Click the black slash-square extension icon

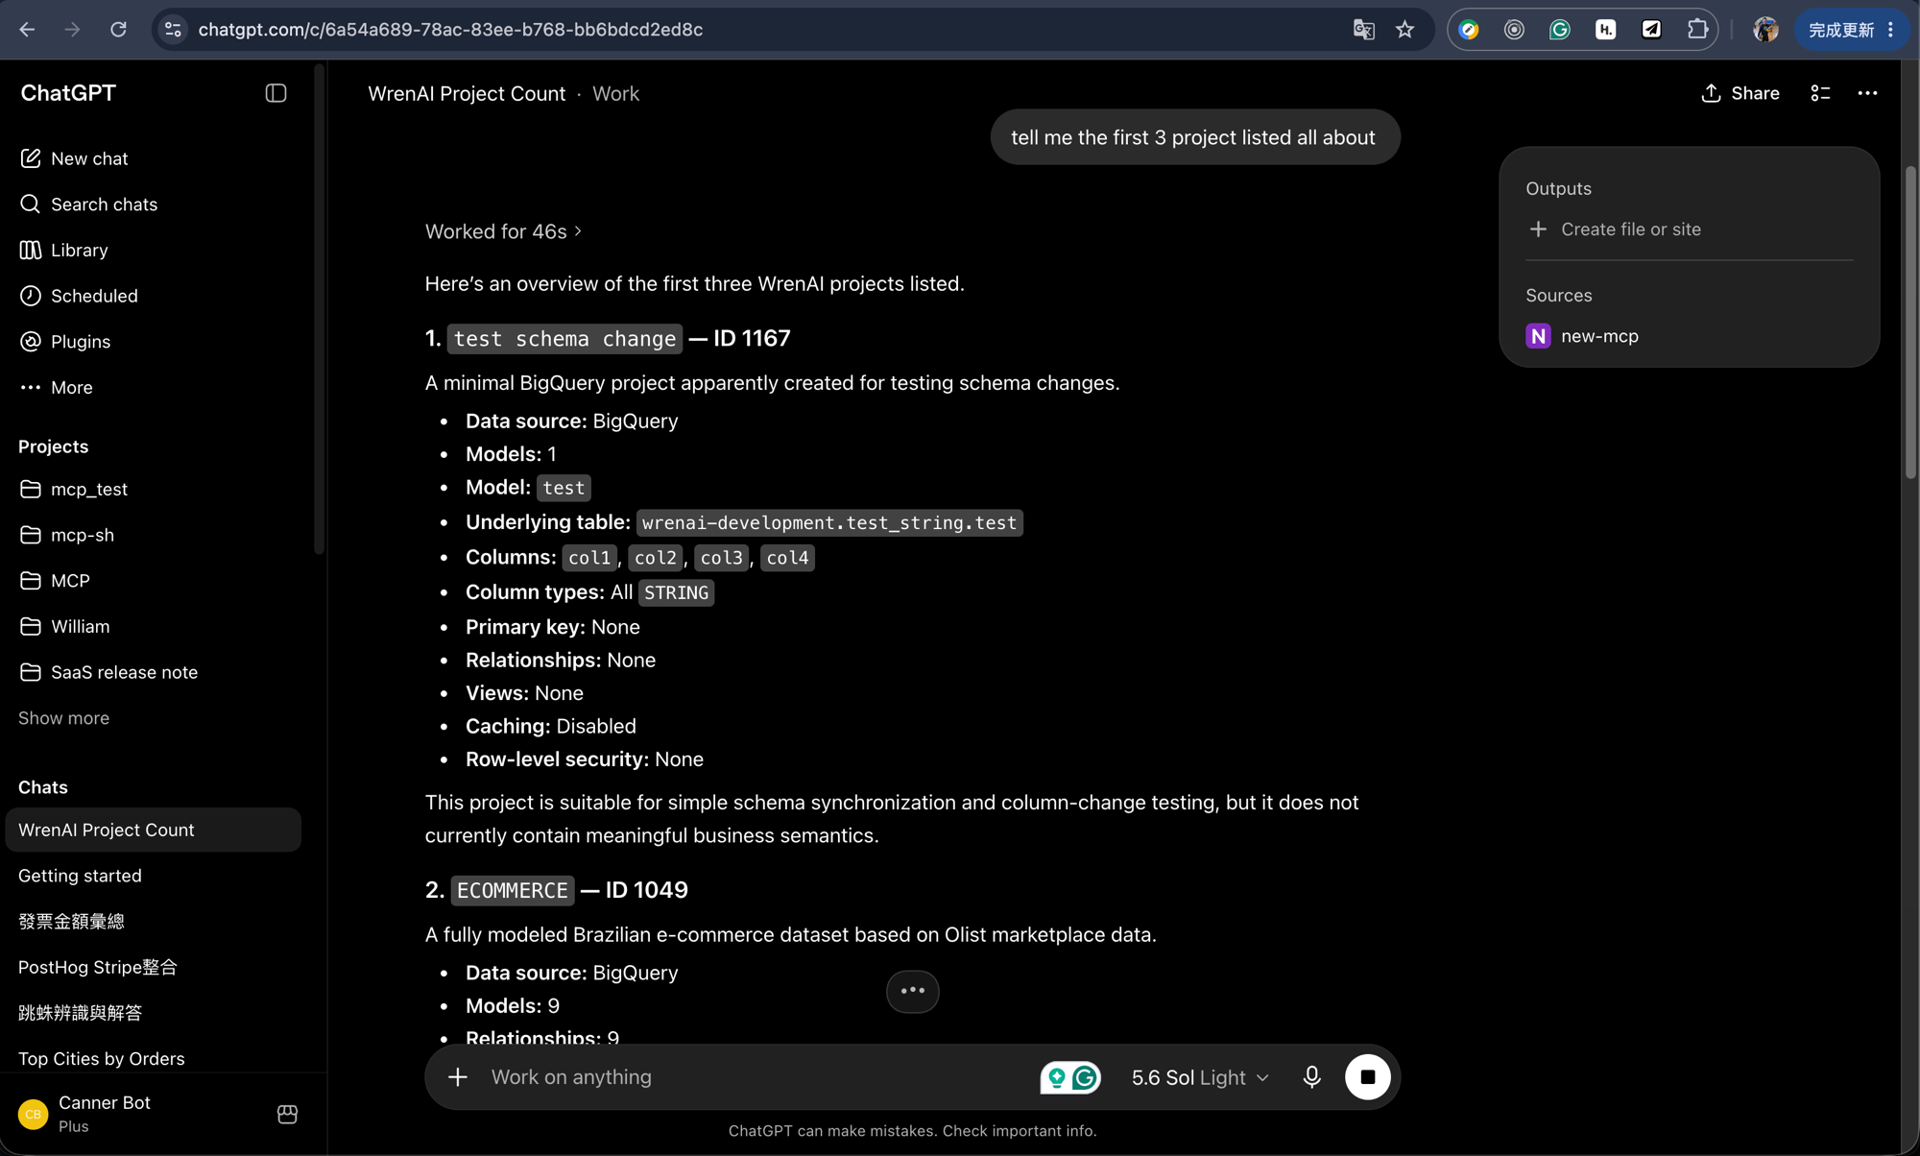1651,30
